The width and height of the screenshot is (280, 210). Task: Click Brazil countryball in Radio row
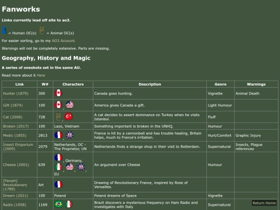59,204
